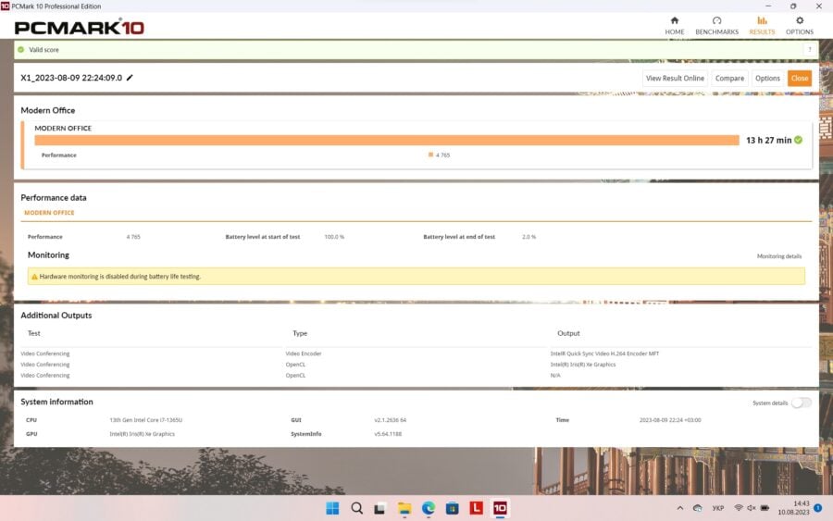833x521 pixels.
Task: Open the clock showing 14:43
Action: click(794, 508)
